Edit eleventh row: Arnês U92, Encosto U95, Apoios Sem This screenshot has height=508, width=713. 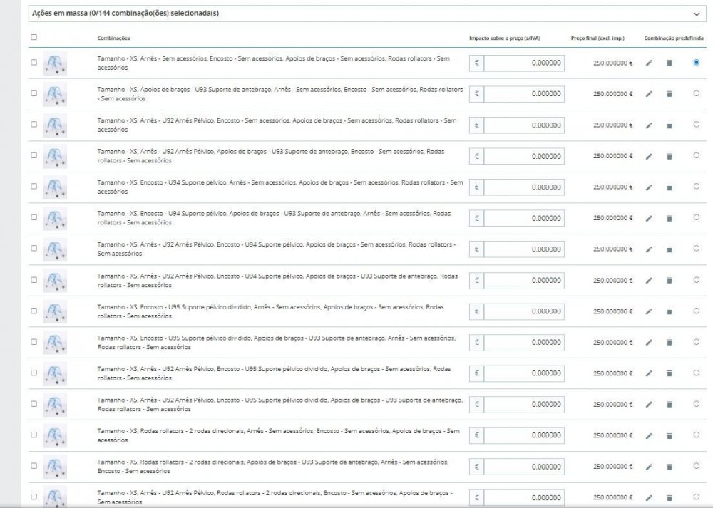pos(649,373)
